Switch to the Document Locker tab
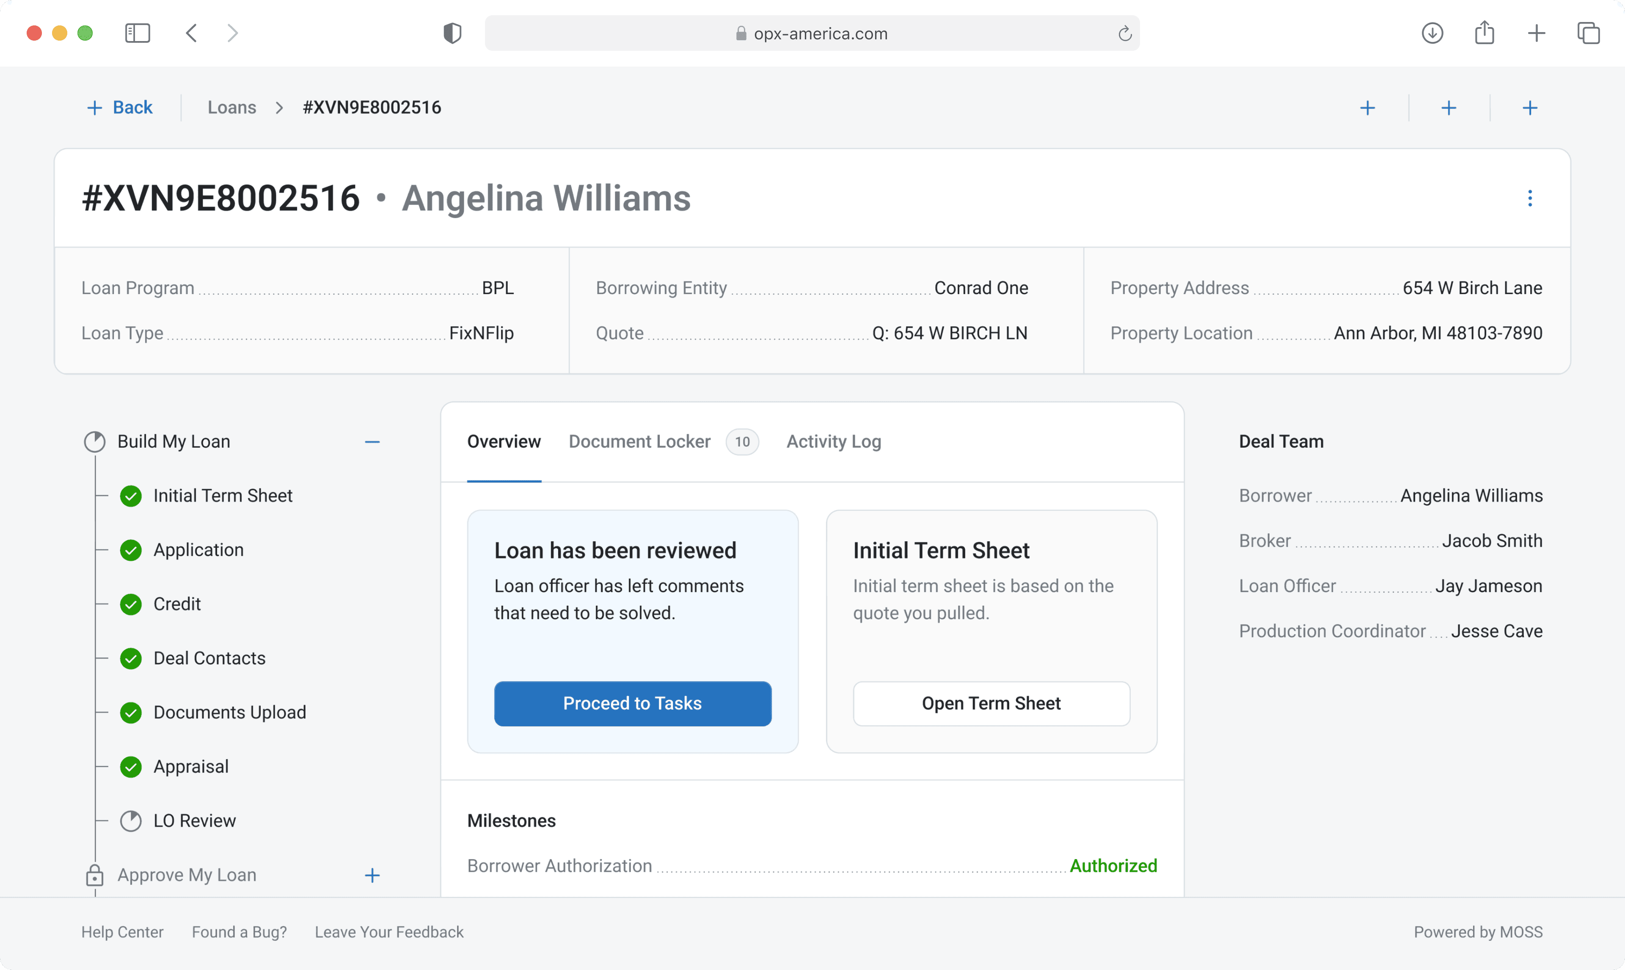Screen dimensions: 1625x970 point(639,442)
